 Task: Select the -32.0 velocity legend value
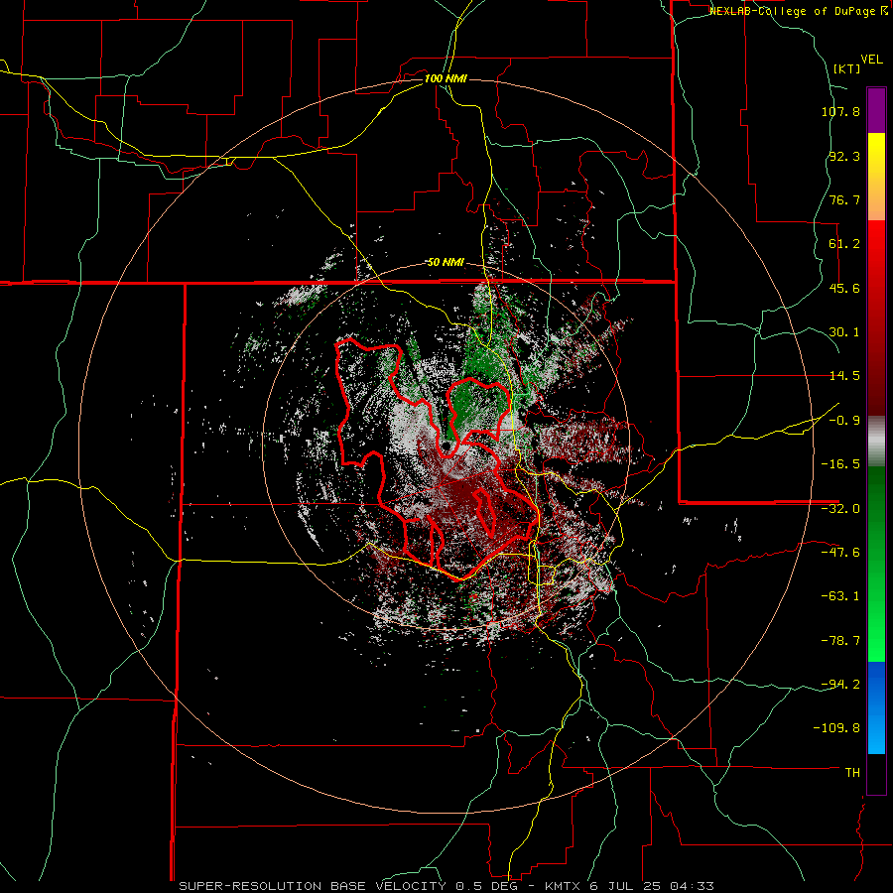pos(840,509)
